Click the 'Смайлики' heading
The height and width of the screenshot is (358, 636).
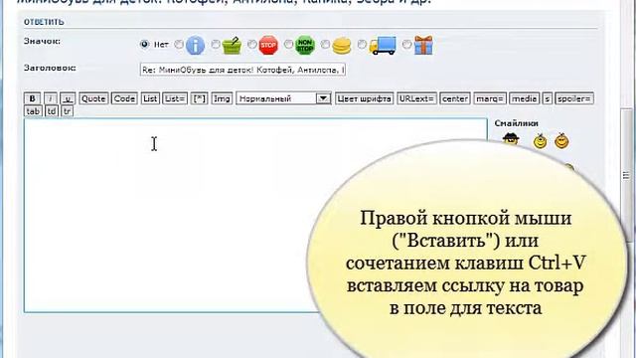[x=517, y=123]
